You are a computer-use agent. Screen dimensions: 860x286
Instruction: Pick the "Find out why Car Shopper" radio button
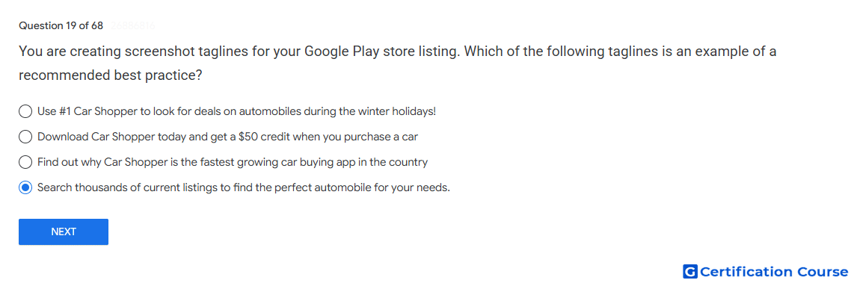tap(25, 162)
